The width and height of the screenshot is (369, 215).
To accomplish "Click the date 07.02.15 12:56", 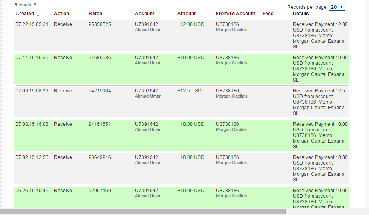I will (x=32, y=157).
